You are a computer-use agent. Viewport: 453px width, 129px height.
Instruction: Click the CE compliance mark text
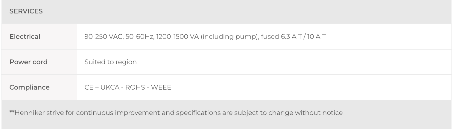tap(89, 88)
